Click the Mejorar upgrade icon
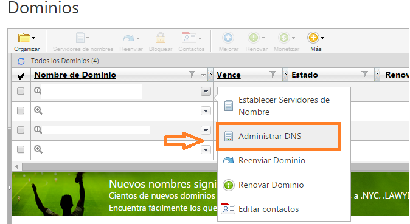 (228, 38)
